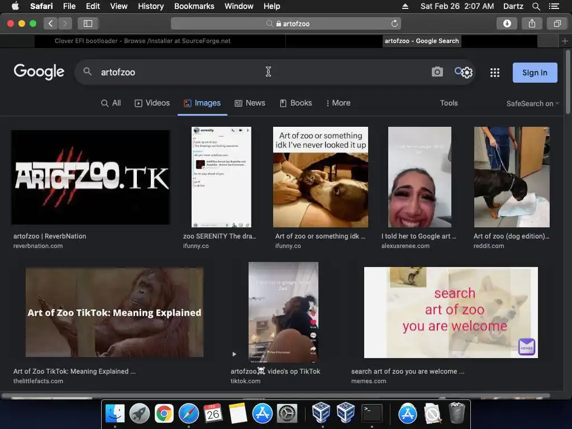
Task: Switch to the News results tab
Action: click(250, 103)
